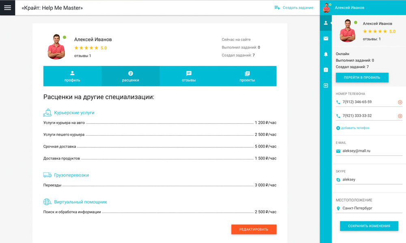Remove phone number 7(921) 333-33-32
The height and width of the screenshot is (243, 406).
(x=400, y=116)
